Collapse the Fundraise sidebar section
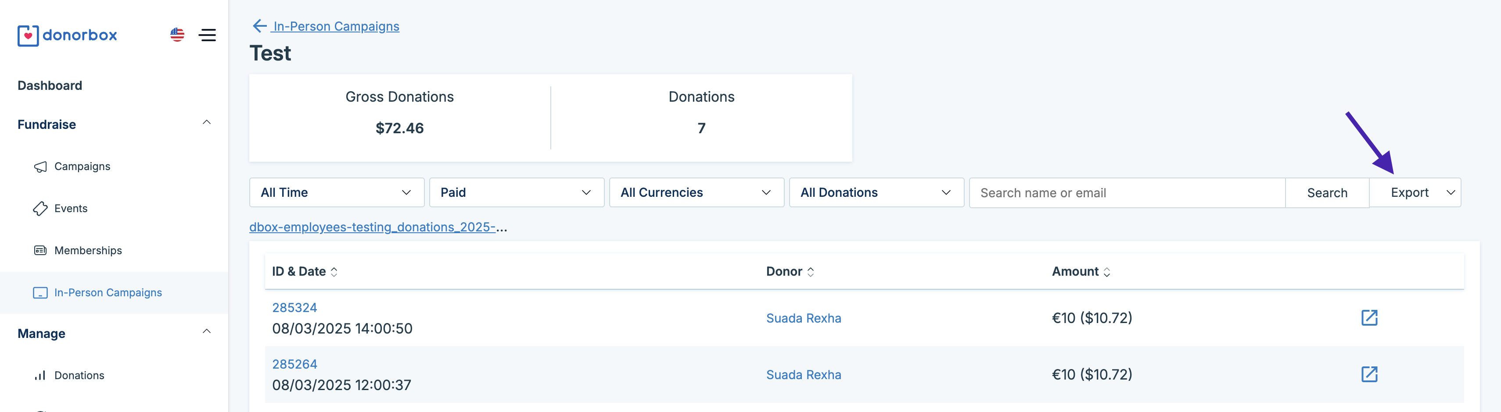This screenshot has width=1501, height=412. [206, 123]
